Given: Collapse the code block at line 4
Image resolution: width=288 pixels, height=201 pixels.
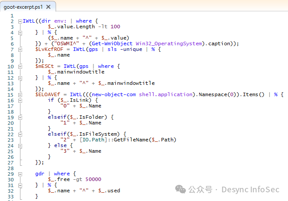Looking at the screenshot, I should pos(20,32).
